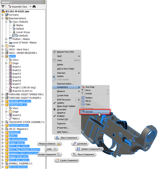Select JE1101-M-A102:1 in the tree

coord(18,167)
